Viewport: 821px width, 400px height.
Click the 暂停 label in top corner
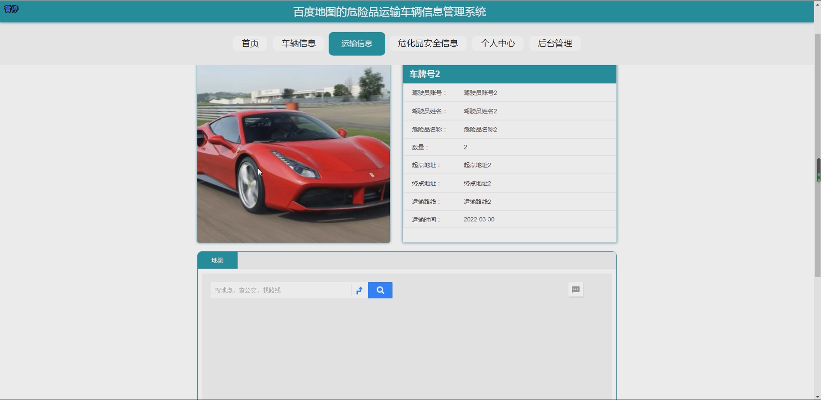click(x=11, y=9)
